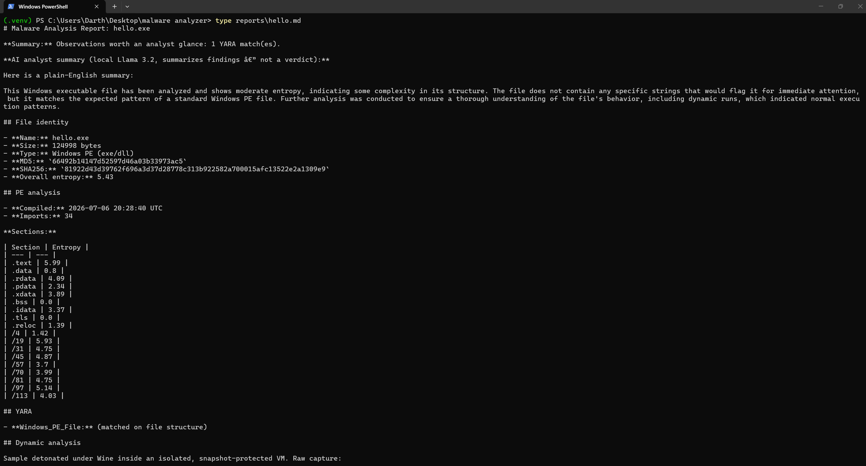This screenshot has width=866, height=466.
Task: Click the '/97 | 5.14' row
Action: pos(32,388)
